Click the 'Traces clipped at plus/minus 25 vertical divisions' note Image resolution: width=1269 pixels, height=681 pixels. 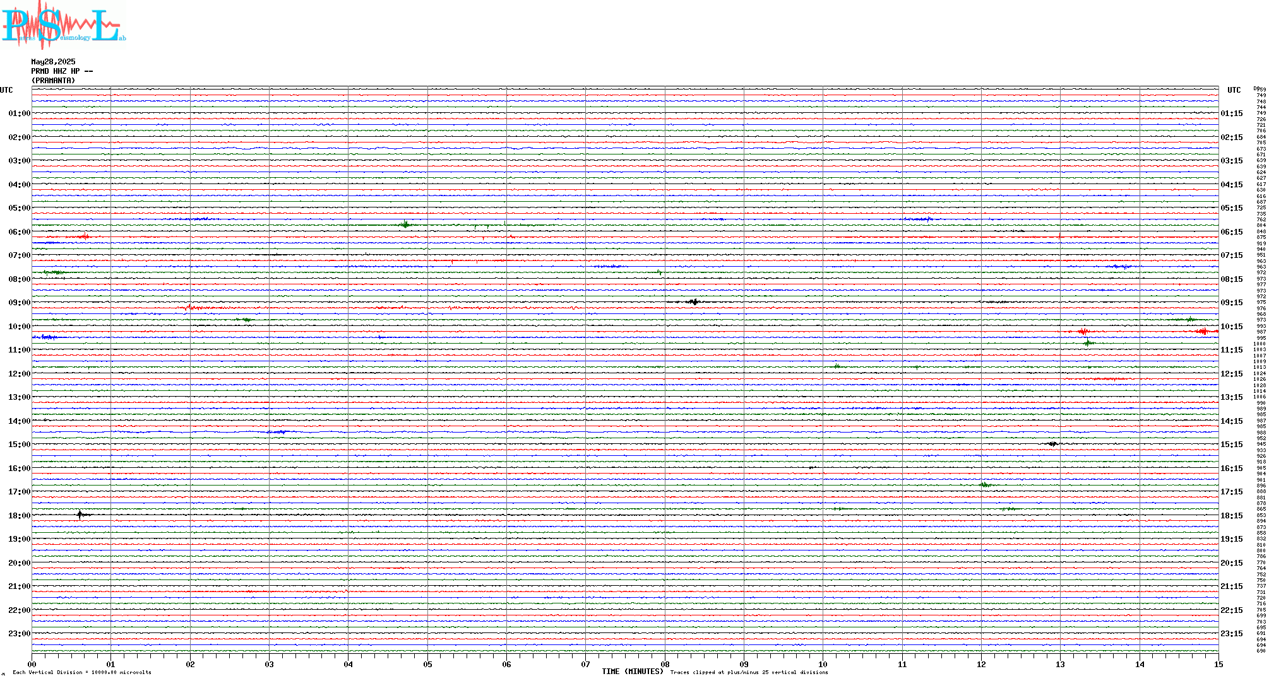click(749, 672)
